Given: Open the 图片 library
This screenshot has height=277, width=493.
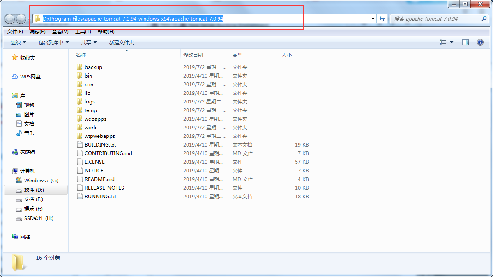Looking at the screenshot, I should [x=25, y=114].
